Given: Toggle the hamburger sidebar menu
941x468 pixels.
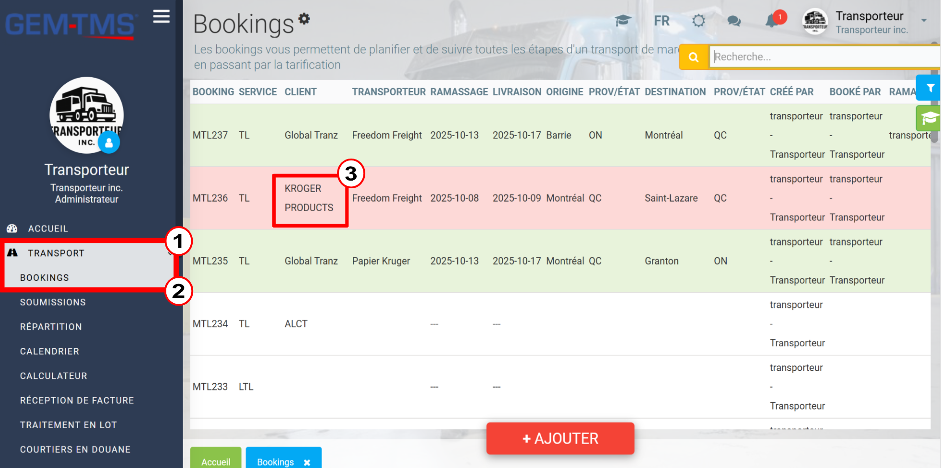Looking at the screenshot, I should [162, 16].
